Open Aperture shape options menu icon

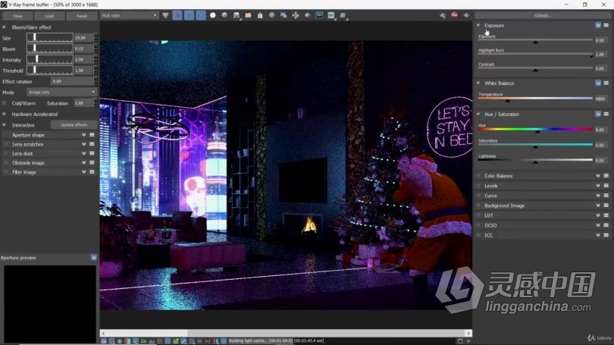(92, 135)
